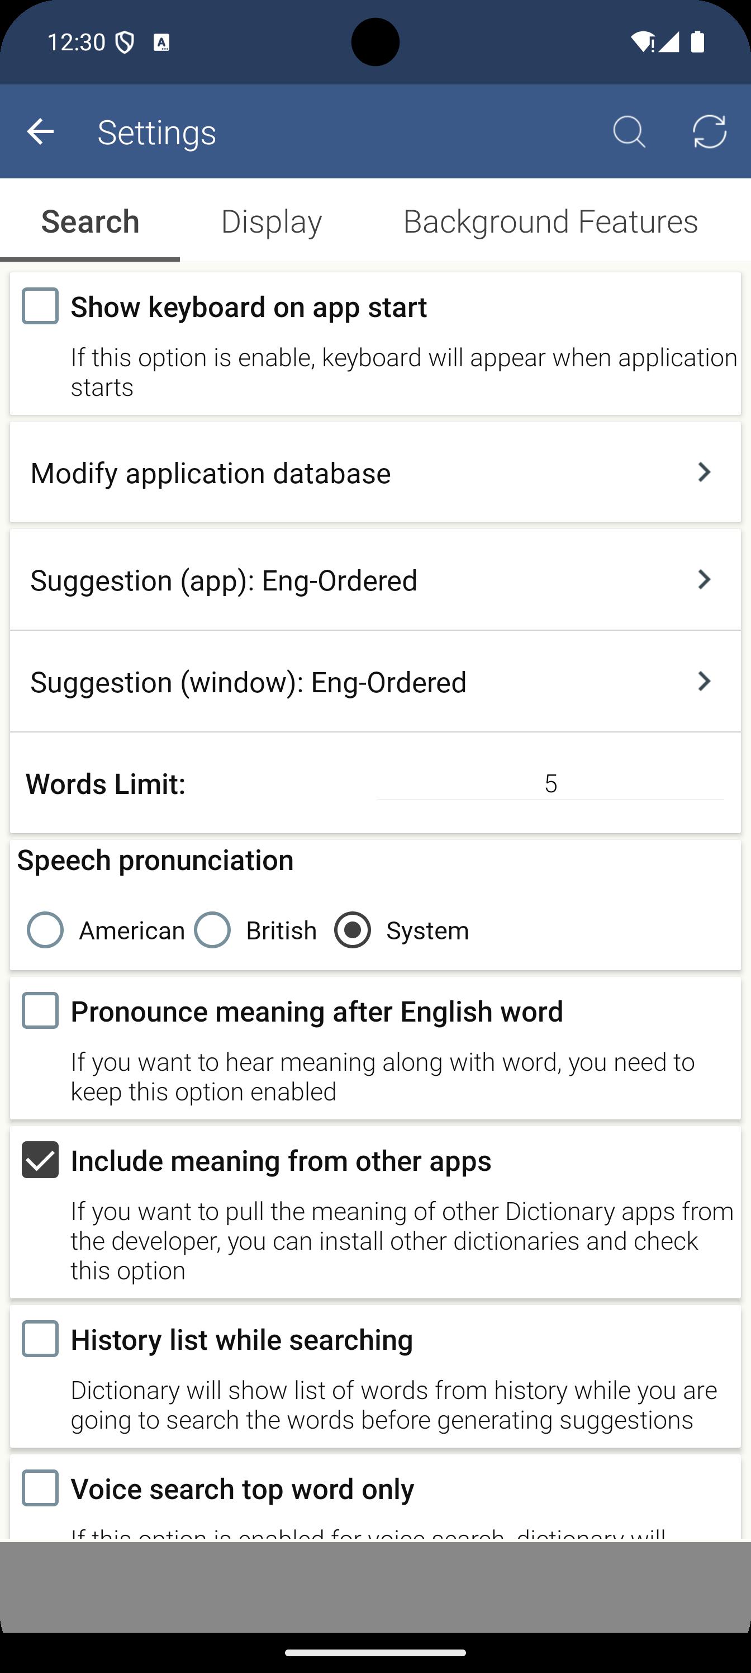Check Voice search top word only
751x1673 pixels.
pos(40,1488)
